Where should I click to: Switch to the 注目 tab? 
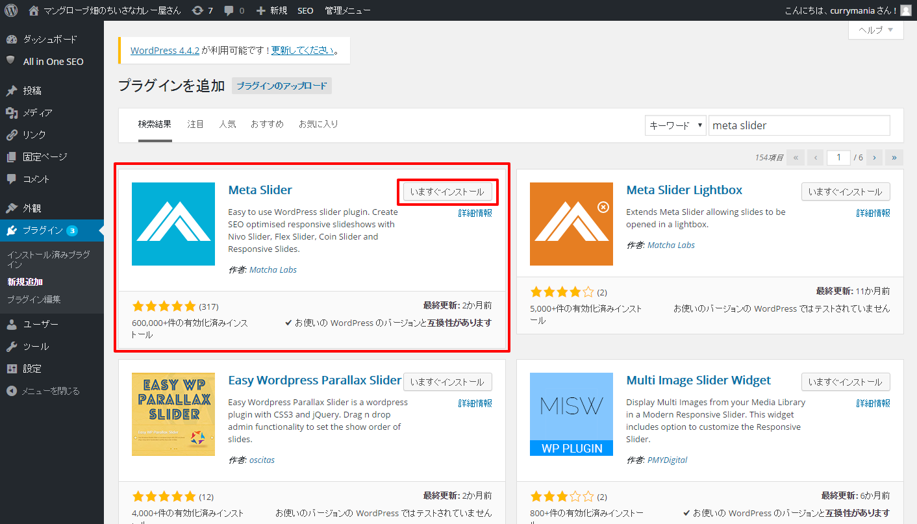click(x=195, y=124)
